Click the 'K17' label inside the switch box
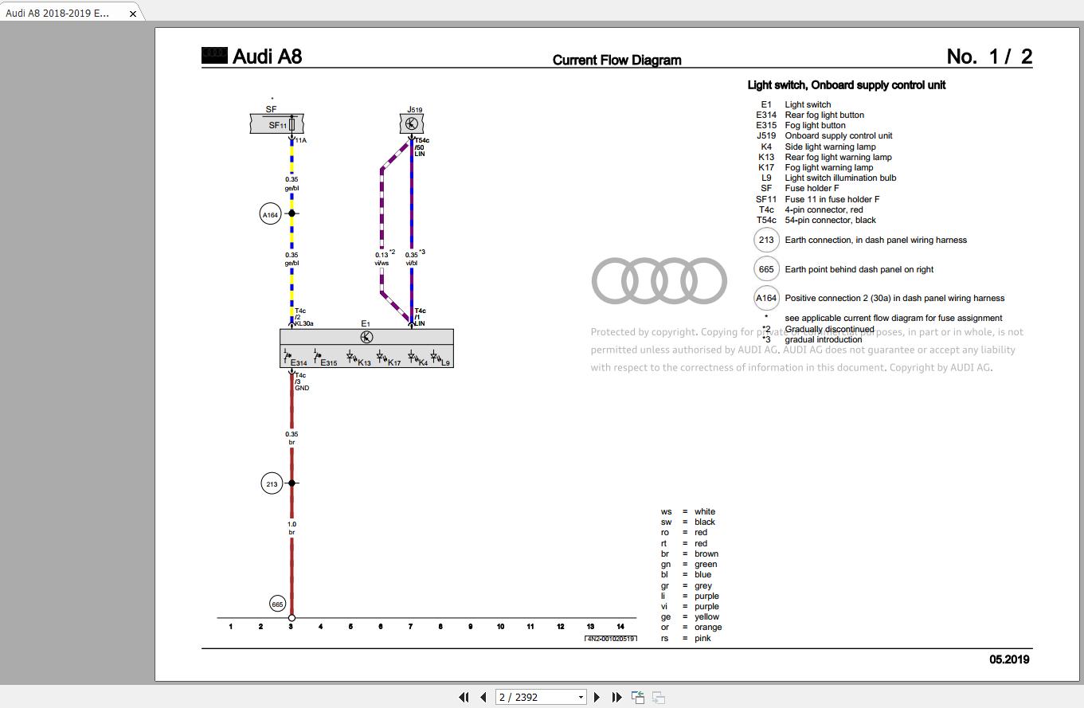Image resolution: width=1084 pixels, height=708 pixels. pos(393,363)
